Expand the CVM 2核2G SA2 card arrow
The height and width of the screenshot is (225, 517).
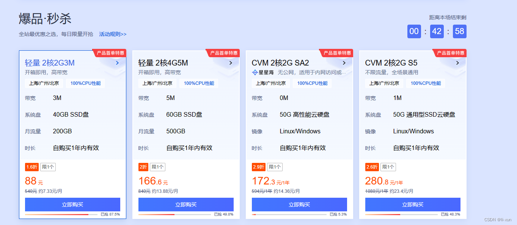[344, 63]
